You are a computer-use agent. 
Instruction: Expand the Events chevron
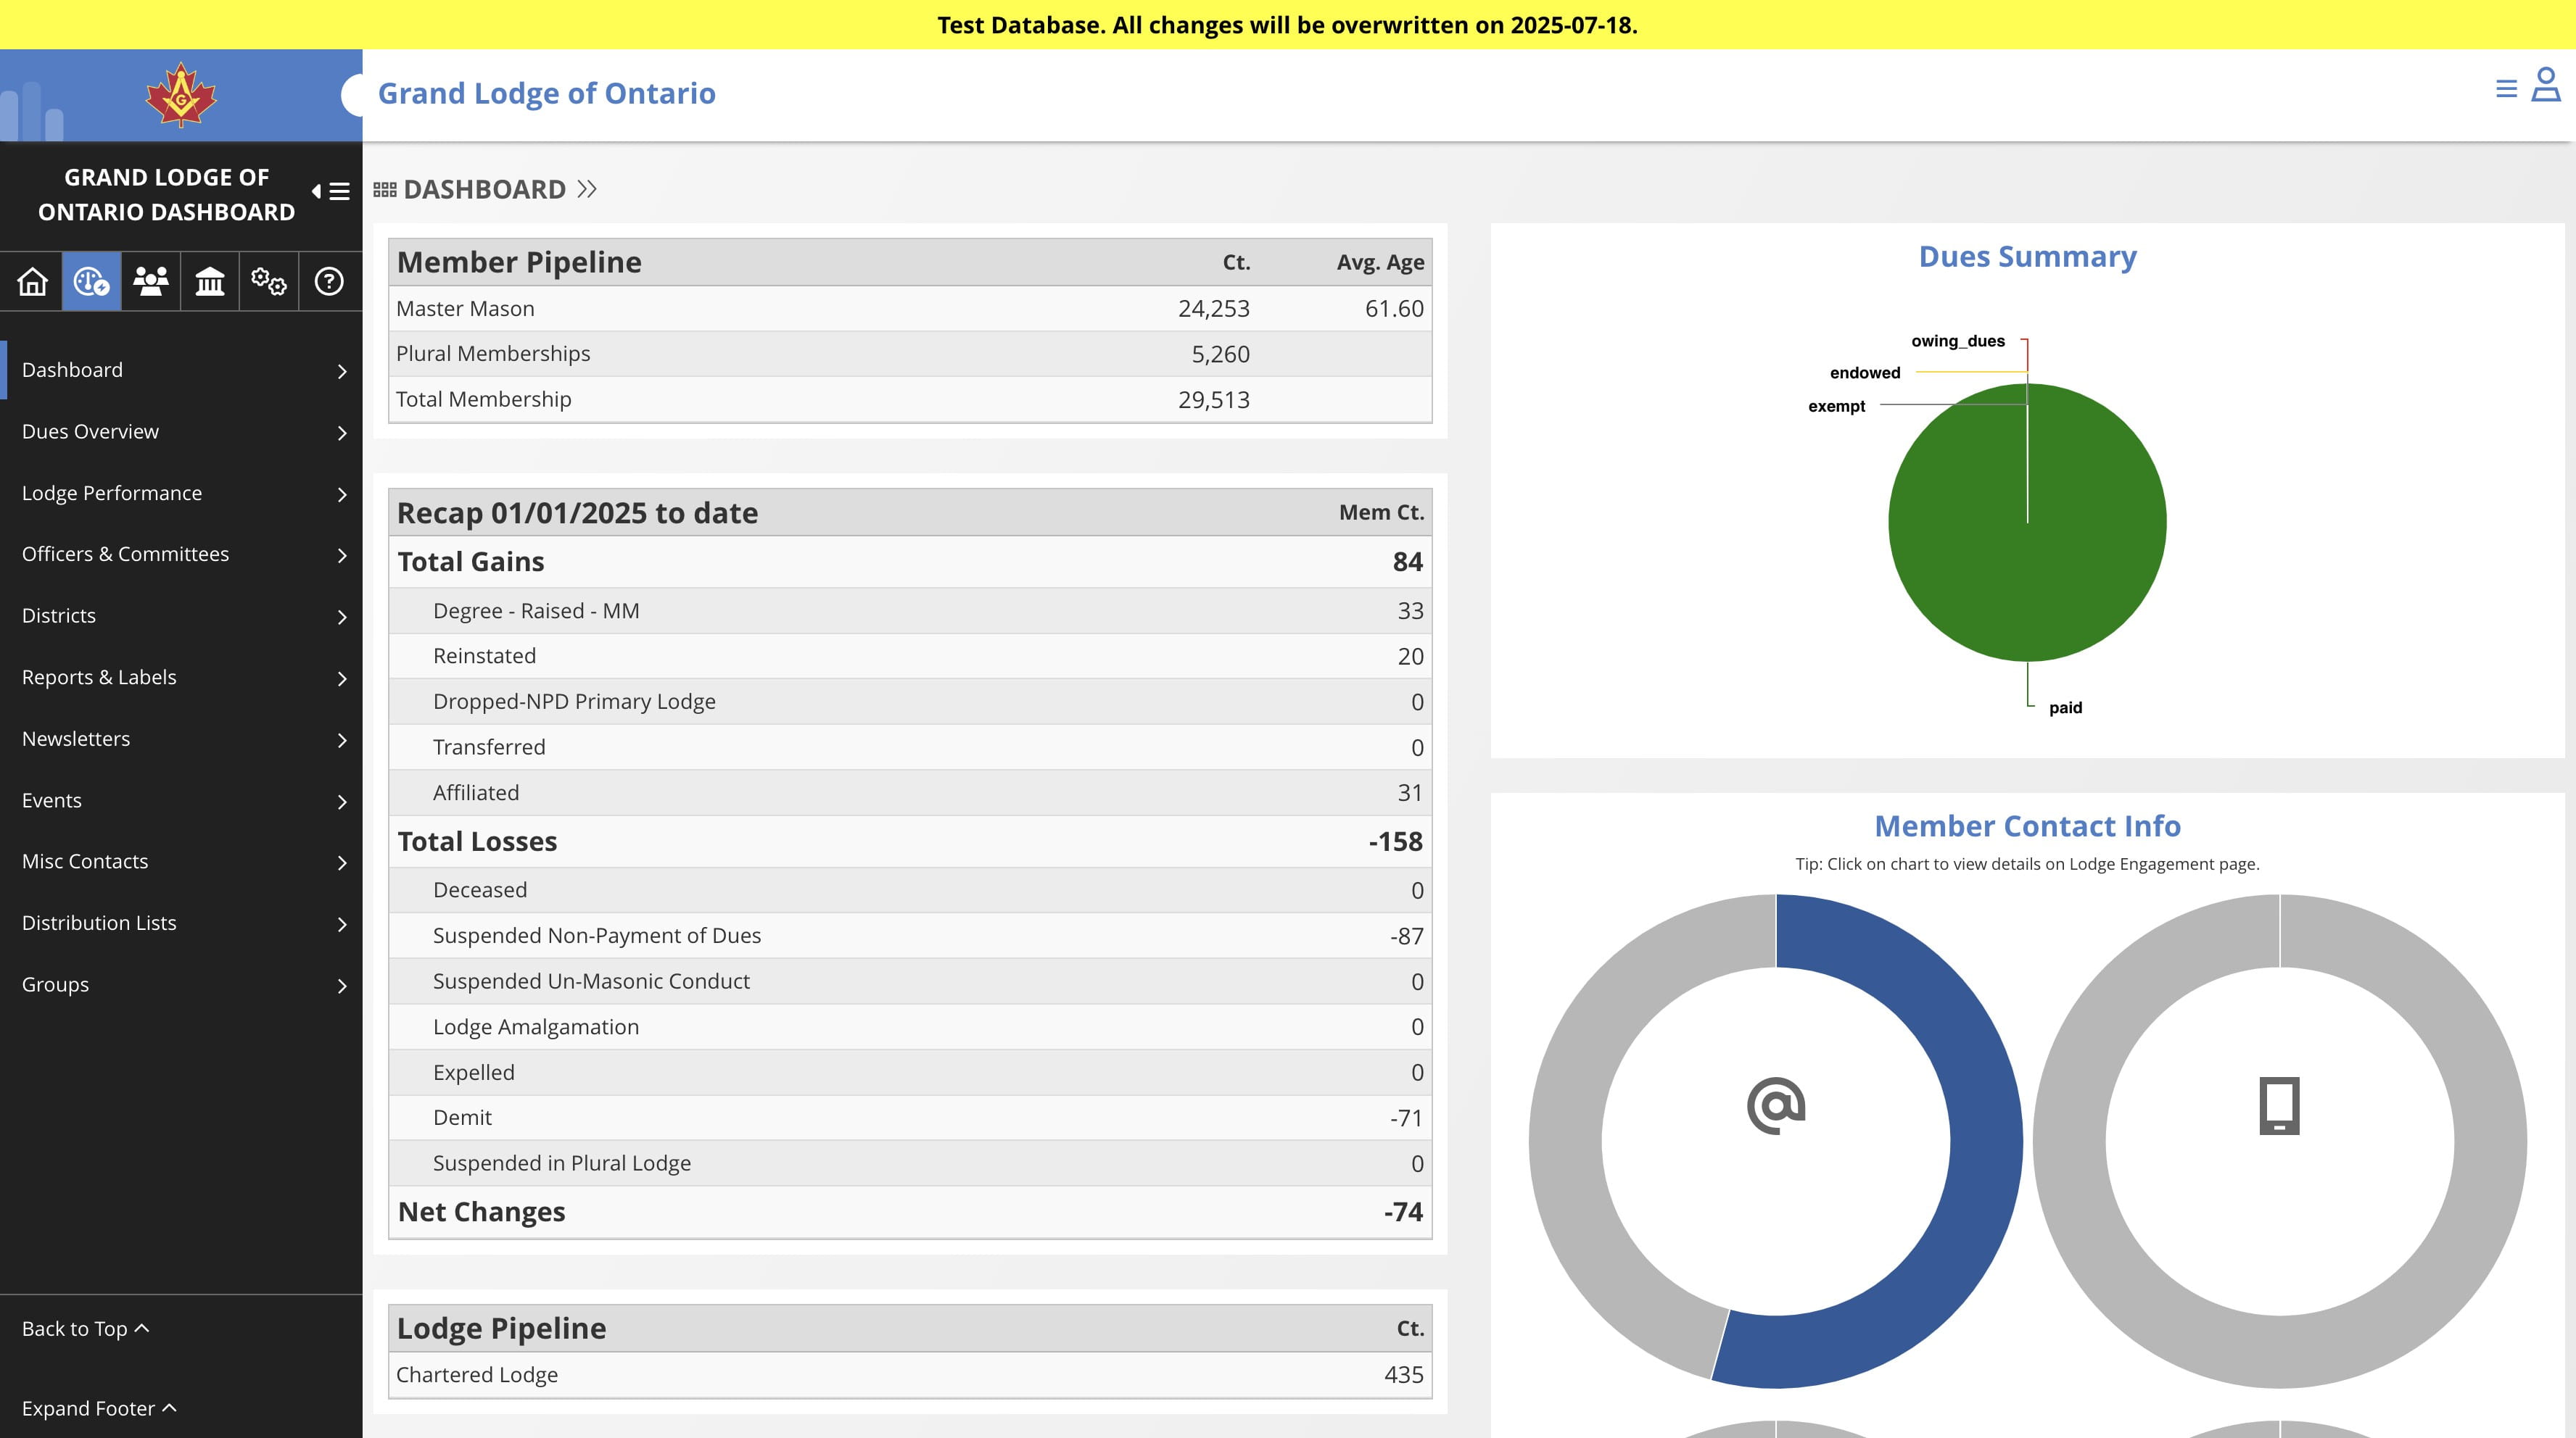click(x=342, y=802)
